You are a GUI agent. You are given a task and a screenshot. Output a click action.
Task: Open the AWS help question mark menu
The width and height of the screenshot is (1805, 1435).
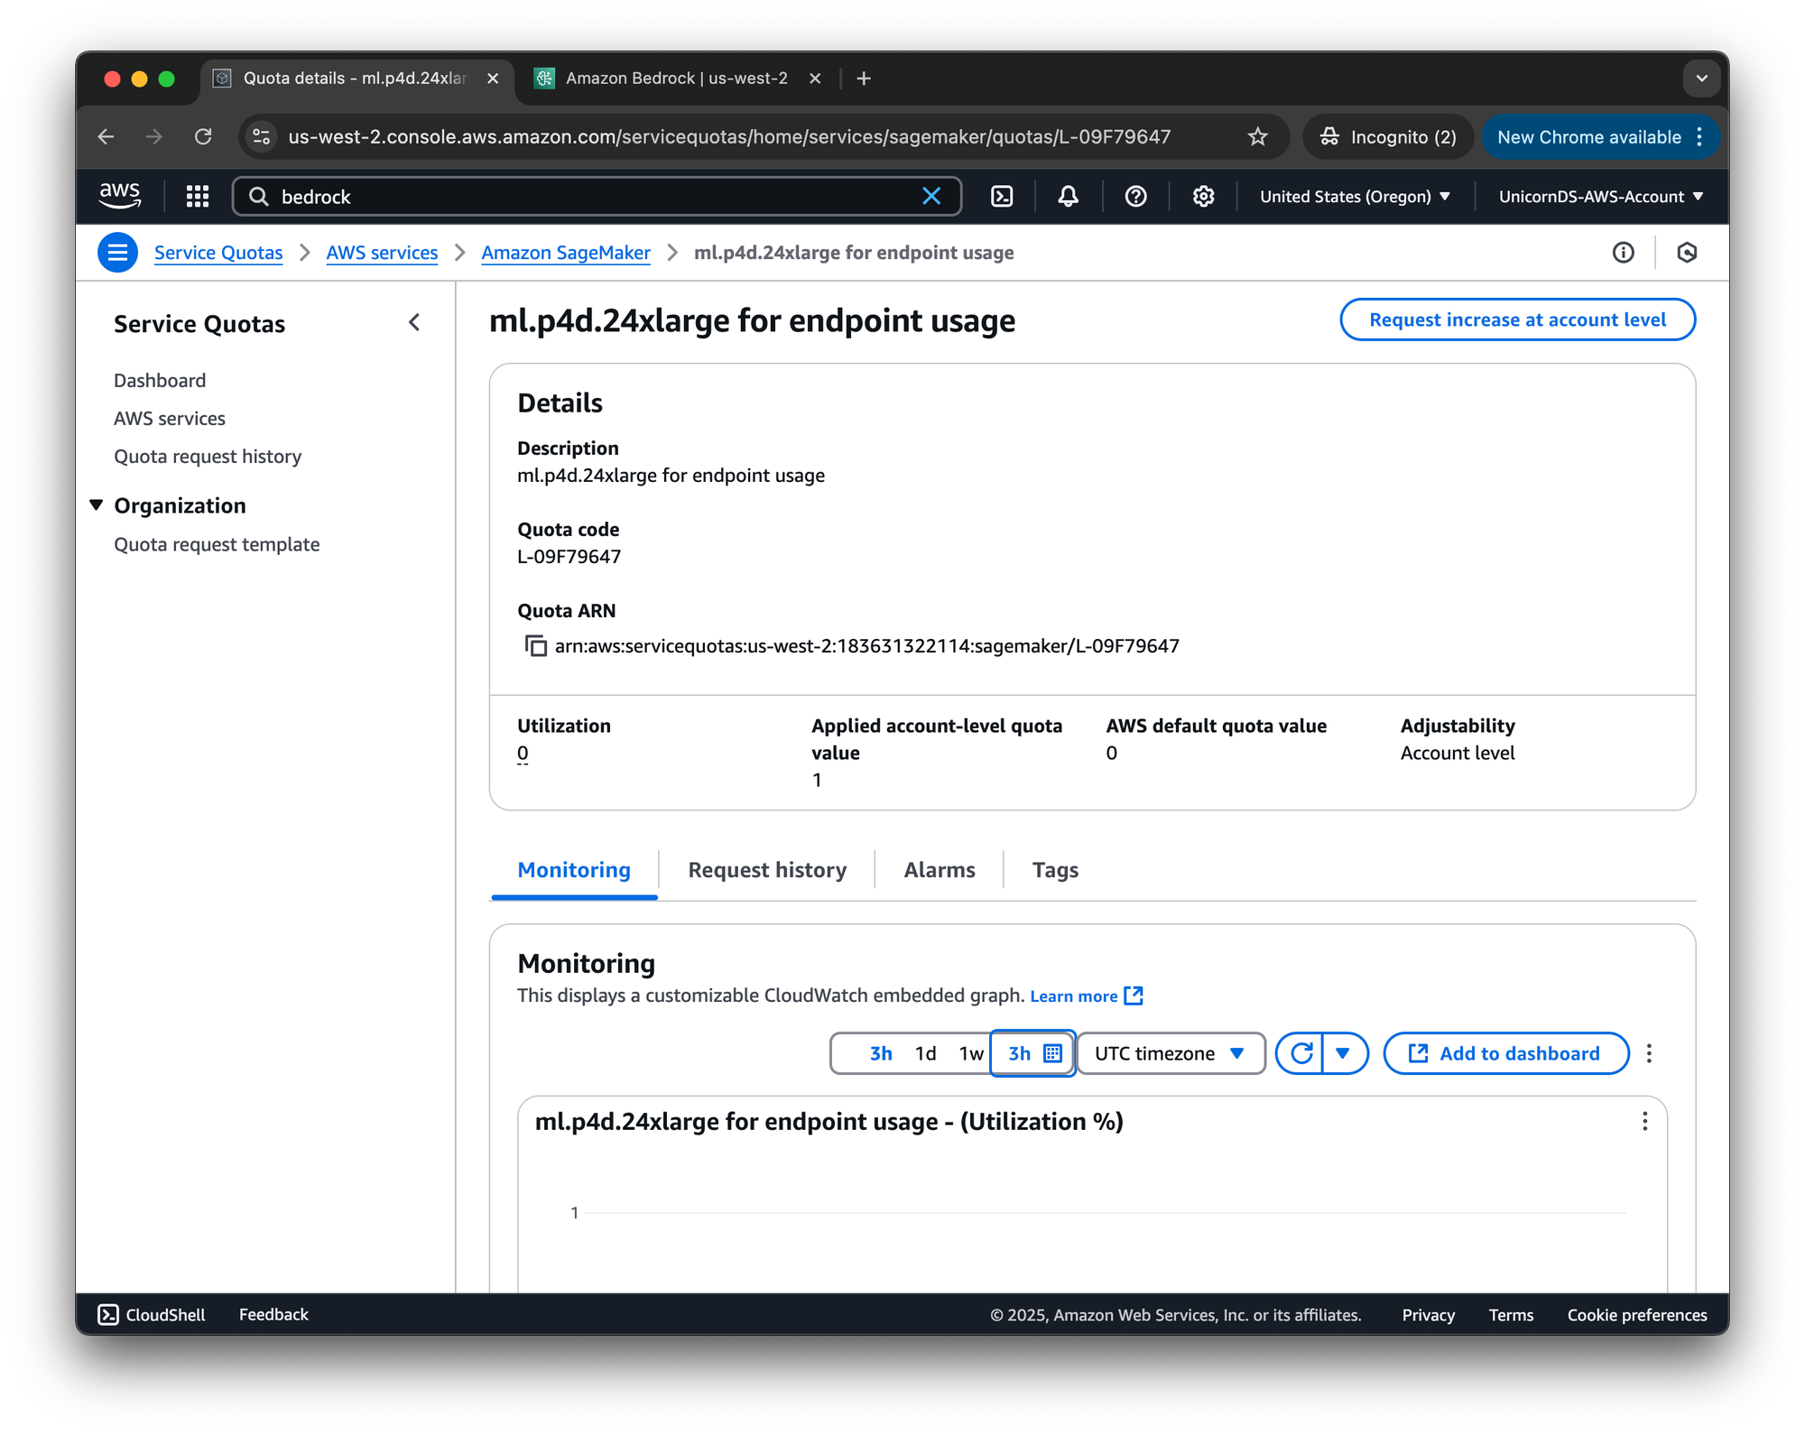pyautogui.click(x=1135, y=197)
